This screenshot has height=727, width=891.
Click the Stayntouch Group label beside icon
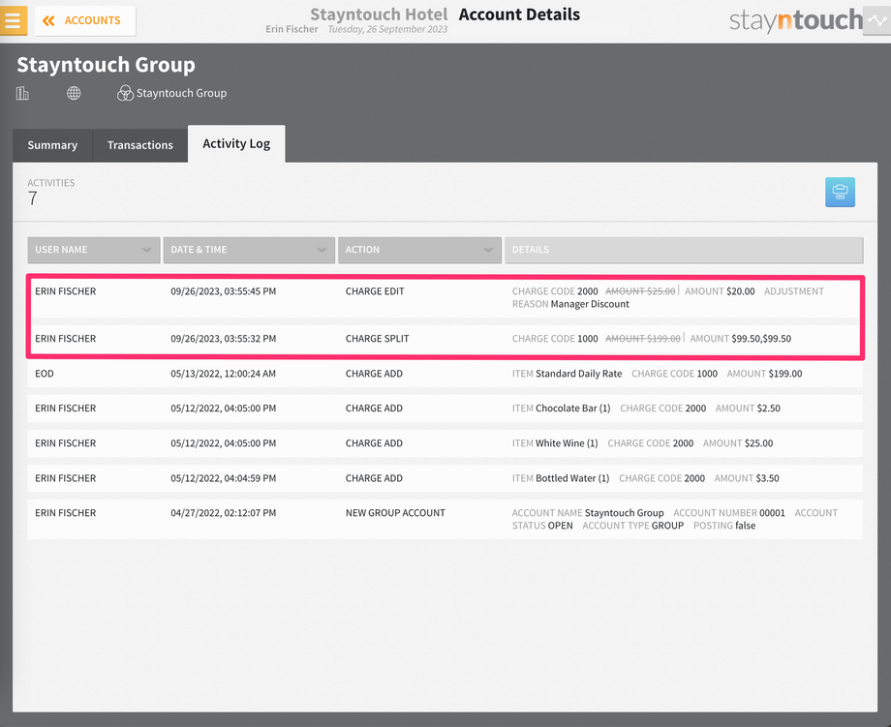coord(181,93)
